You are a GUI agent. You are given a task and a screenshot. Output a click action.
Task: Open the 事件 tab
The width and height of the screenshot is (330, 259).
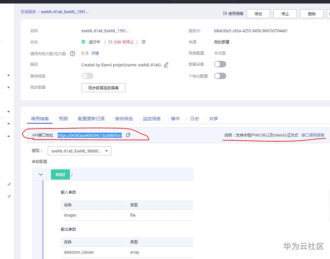pyautogui.click(x=175, y=119)
